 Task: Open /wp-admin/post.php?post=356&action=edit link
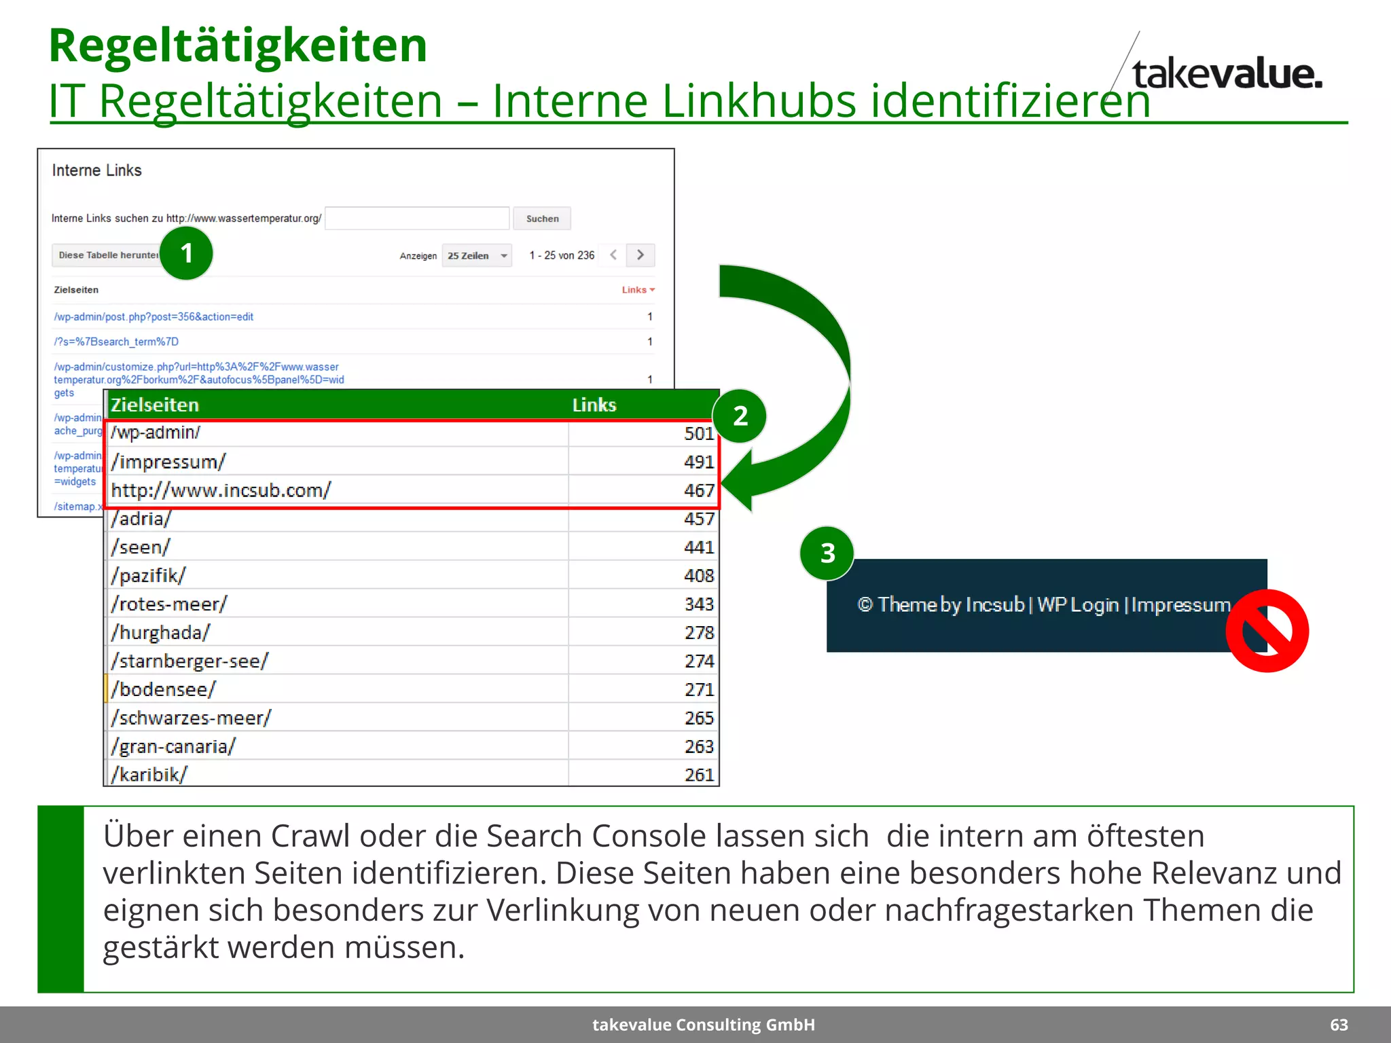tap(153, 316)
